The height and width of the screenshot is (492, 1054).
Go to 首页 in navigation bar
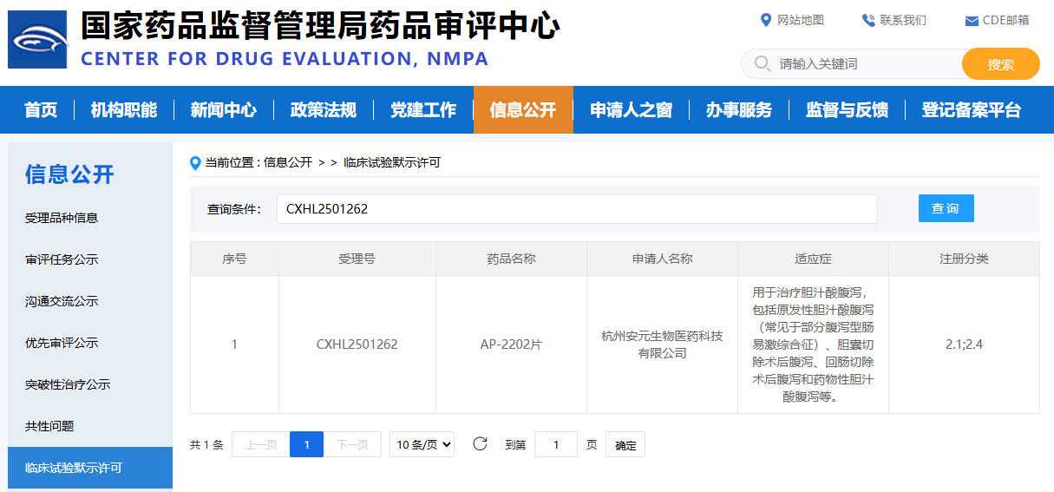click(x=41, y=110)
